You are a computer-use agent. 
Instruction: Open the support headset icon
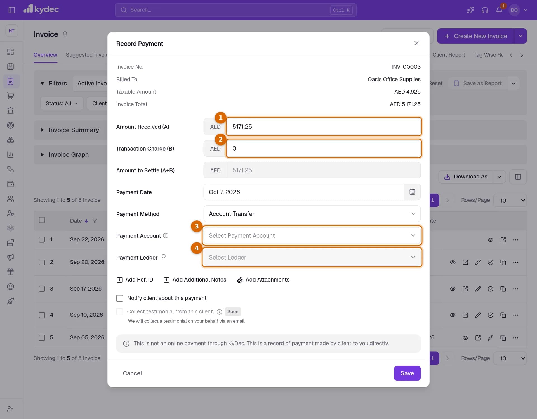tap(485, 10)
